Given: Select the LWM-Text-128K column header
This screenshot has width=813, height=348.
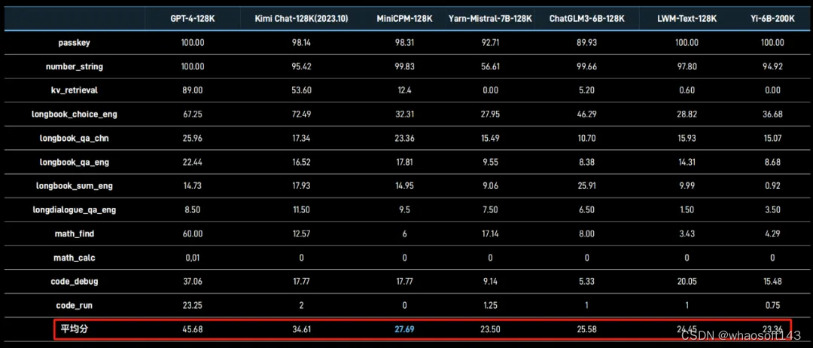Looking at the screenshot, I should tap(687, 19).
